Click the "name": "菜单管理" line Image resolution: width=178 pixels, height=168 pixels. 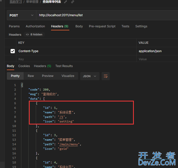coord(59,140)
